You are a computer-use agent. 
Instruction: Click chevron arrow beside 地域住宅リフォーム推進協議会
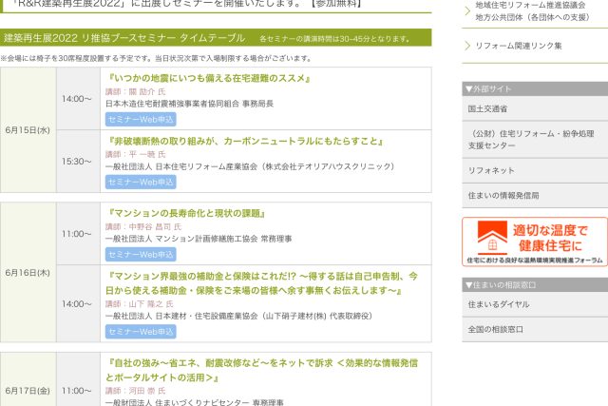click(x=467, y=10)
